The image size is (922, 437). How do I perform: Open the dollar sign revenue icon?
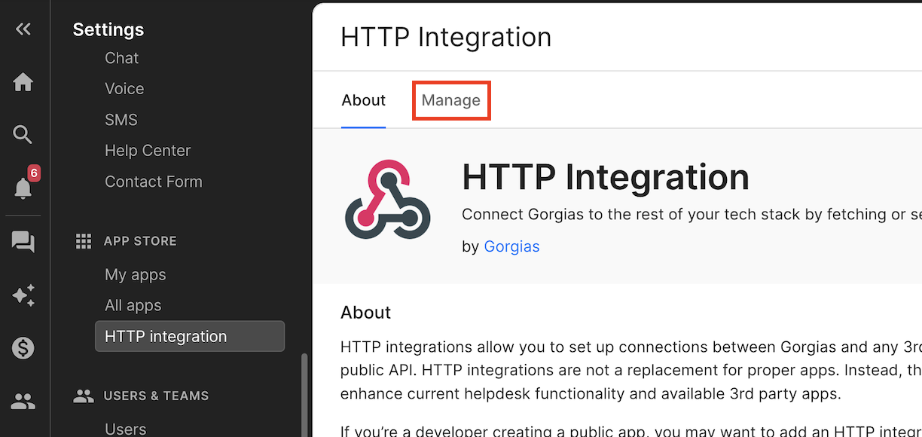pyautogui.click(x=23, y=348)
